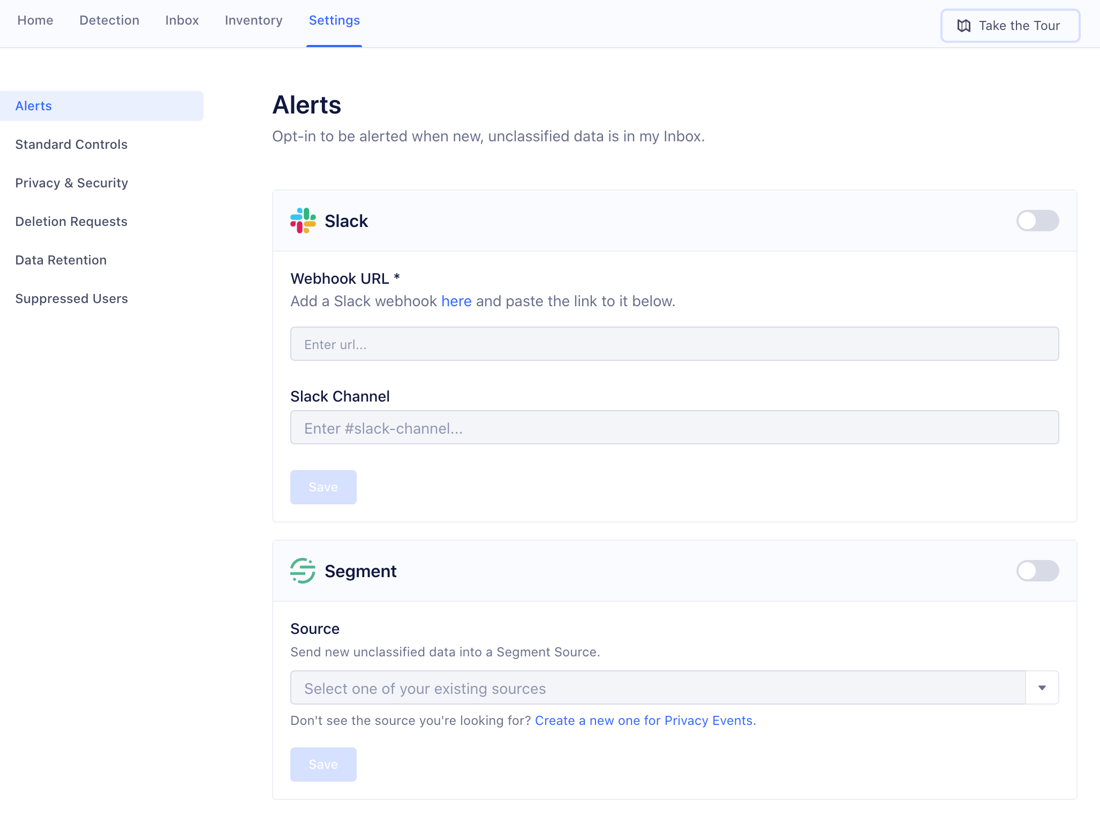Enable Segment alert notifications
The width and height of the screenshot is (1100, 817).
pos(1038,571)
